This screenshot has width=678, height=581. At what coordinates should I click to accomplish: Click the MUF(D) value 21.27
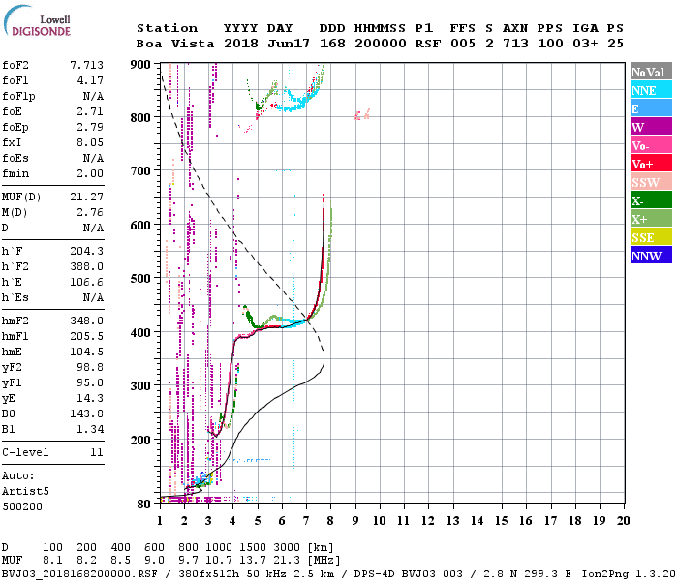(87, 197)
